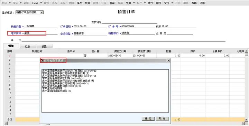Open 帮助 from the toolbar
249x126 pixels.
click(194, 3)
